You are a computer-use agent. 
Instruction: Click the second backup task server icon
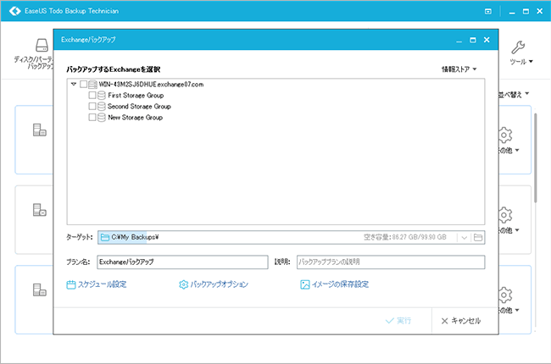[x=39, y=210]
